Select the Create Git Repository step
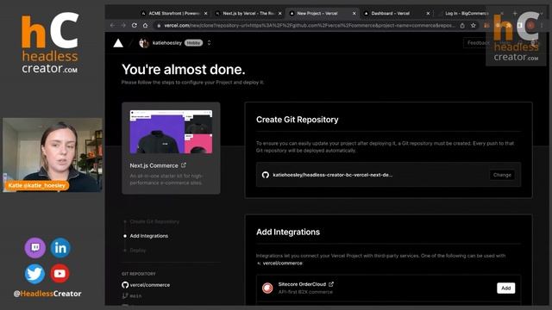 154,222
